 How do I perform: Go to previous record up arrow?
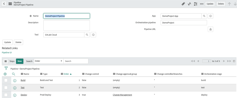(229, 4)
